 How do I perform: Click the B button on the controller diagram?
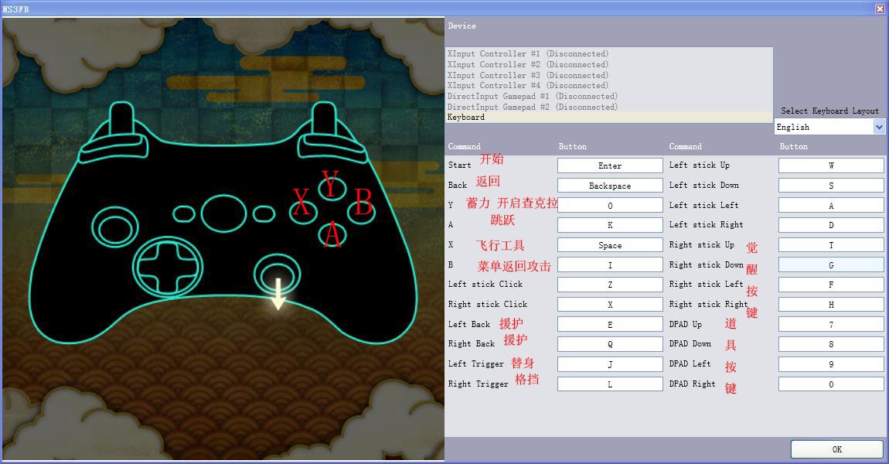point(361,210)
